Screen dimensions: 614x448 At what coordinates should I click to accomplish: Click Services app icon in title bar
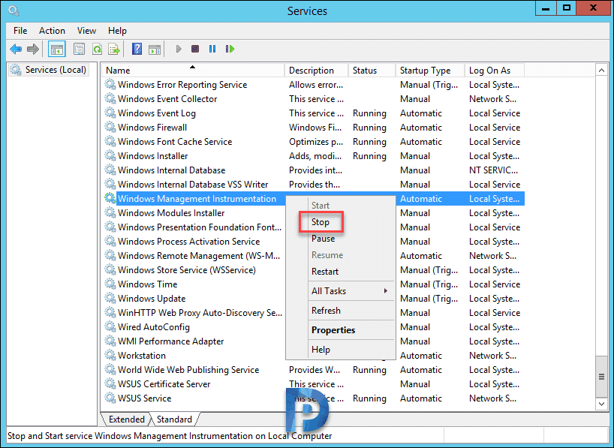(14, 11)
